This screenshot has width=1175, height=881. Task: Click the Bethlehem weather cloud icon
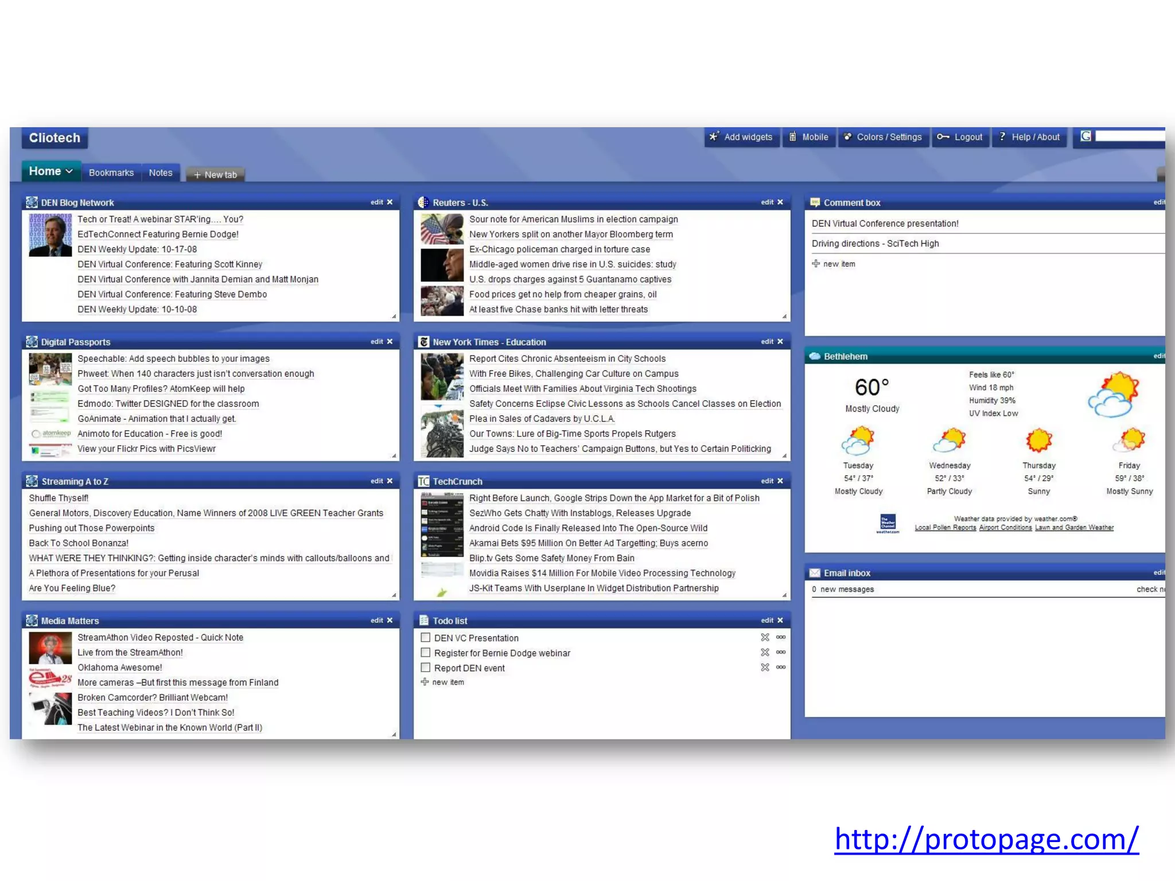click(815, 356)
